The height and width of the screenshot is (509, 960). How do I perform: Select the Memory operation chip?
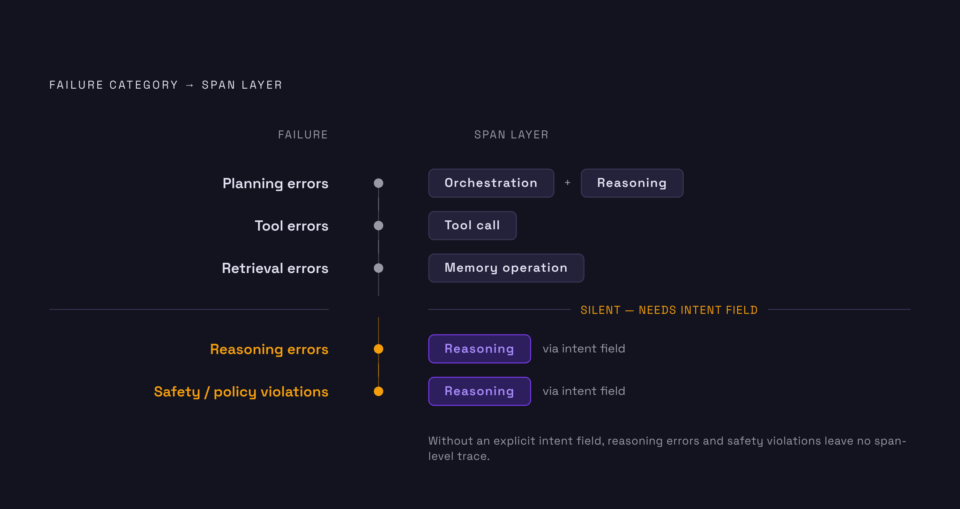506,268
